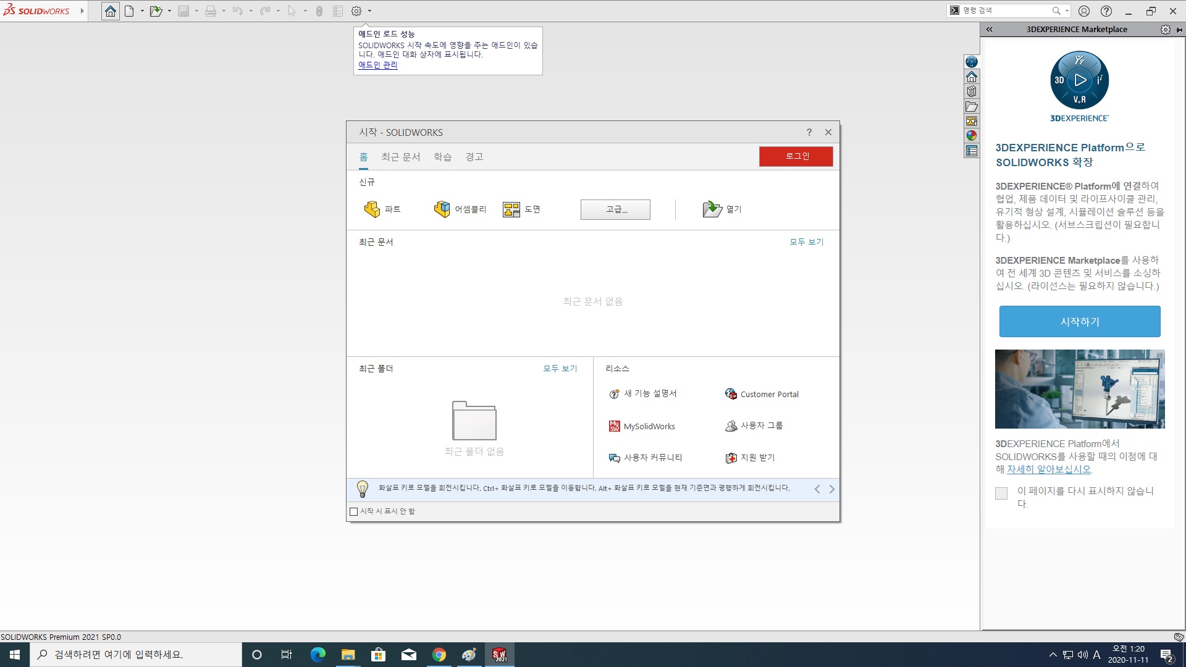The height and width of the screenshot is (667, 1186).
Task: Click the blue 시작하기 button
Action: (x=1080, y=322)
